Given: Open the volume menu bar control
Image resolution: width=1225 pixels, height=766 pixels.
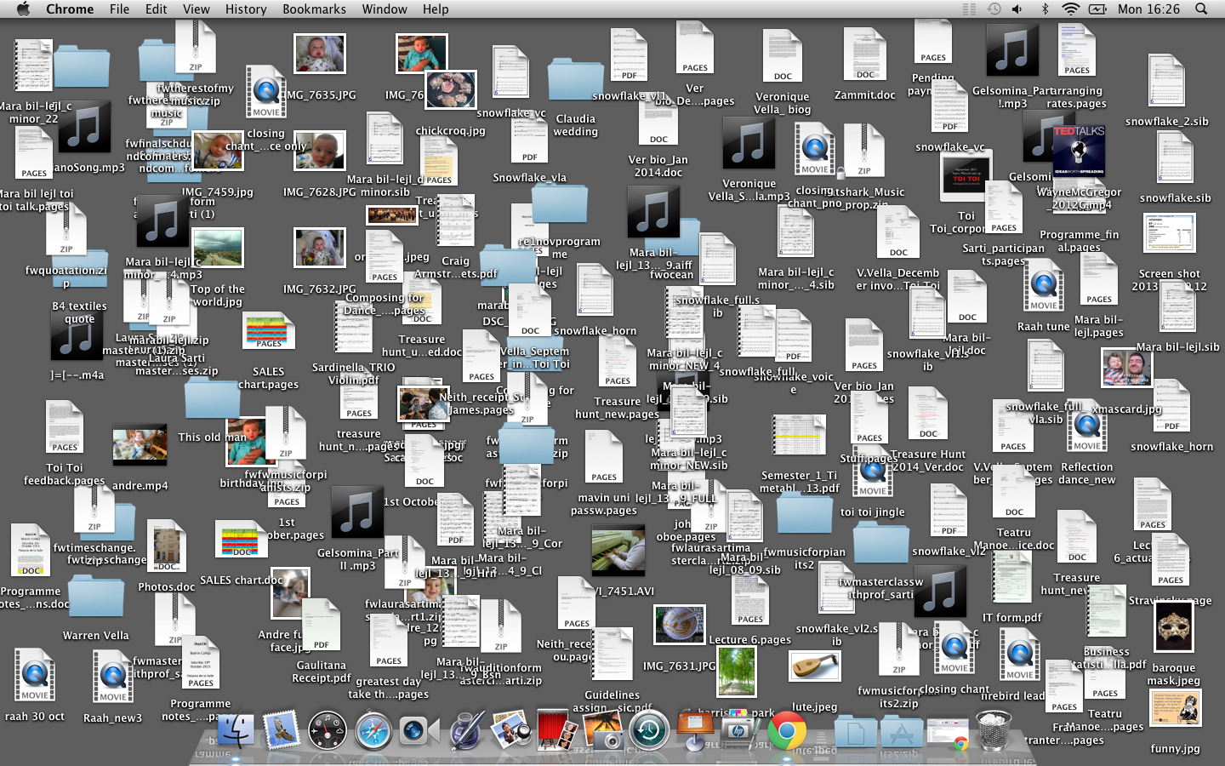Looking at the screenshot, I should coord(1017,9).
